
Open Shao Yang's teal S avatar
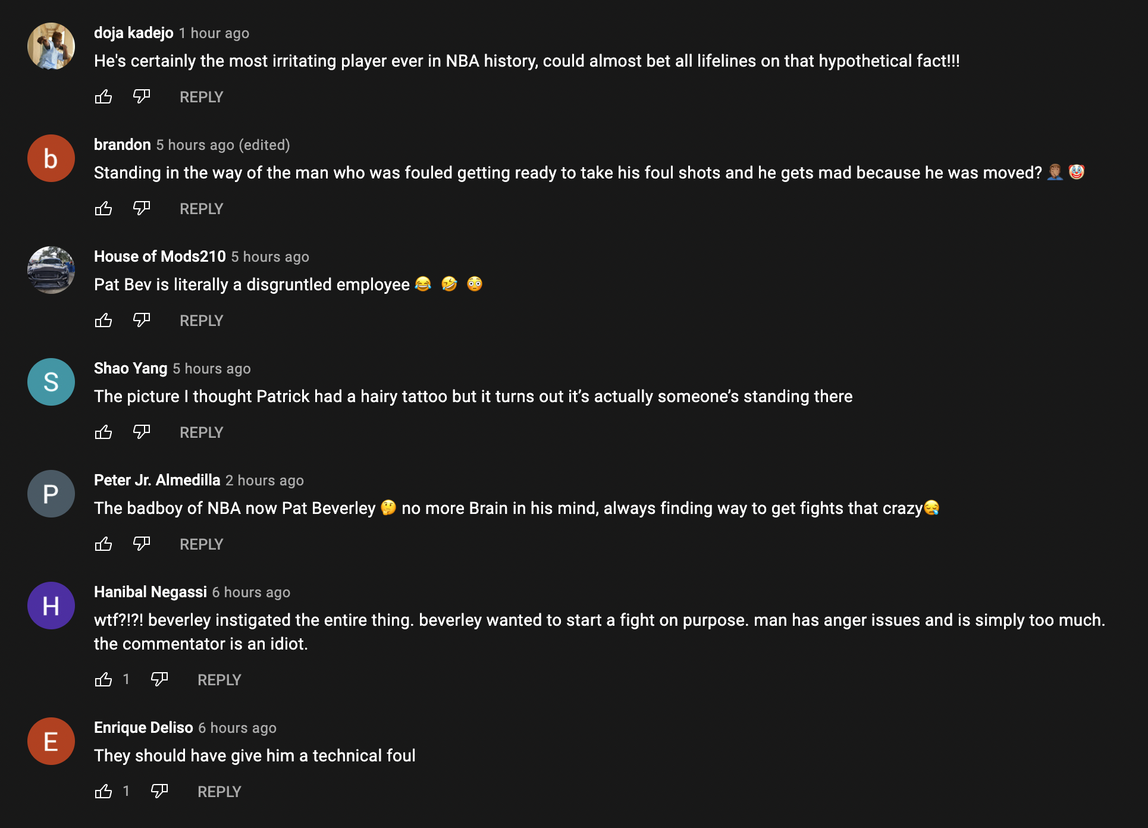click(51, 382)
